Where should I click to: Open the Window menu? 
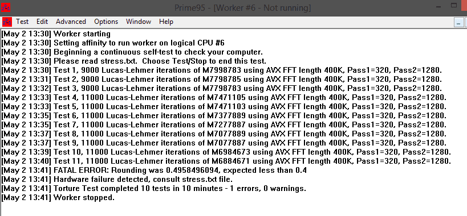(139, 22)
